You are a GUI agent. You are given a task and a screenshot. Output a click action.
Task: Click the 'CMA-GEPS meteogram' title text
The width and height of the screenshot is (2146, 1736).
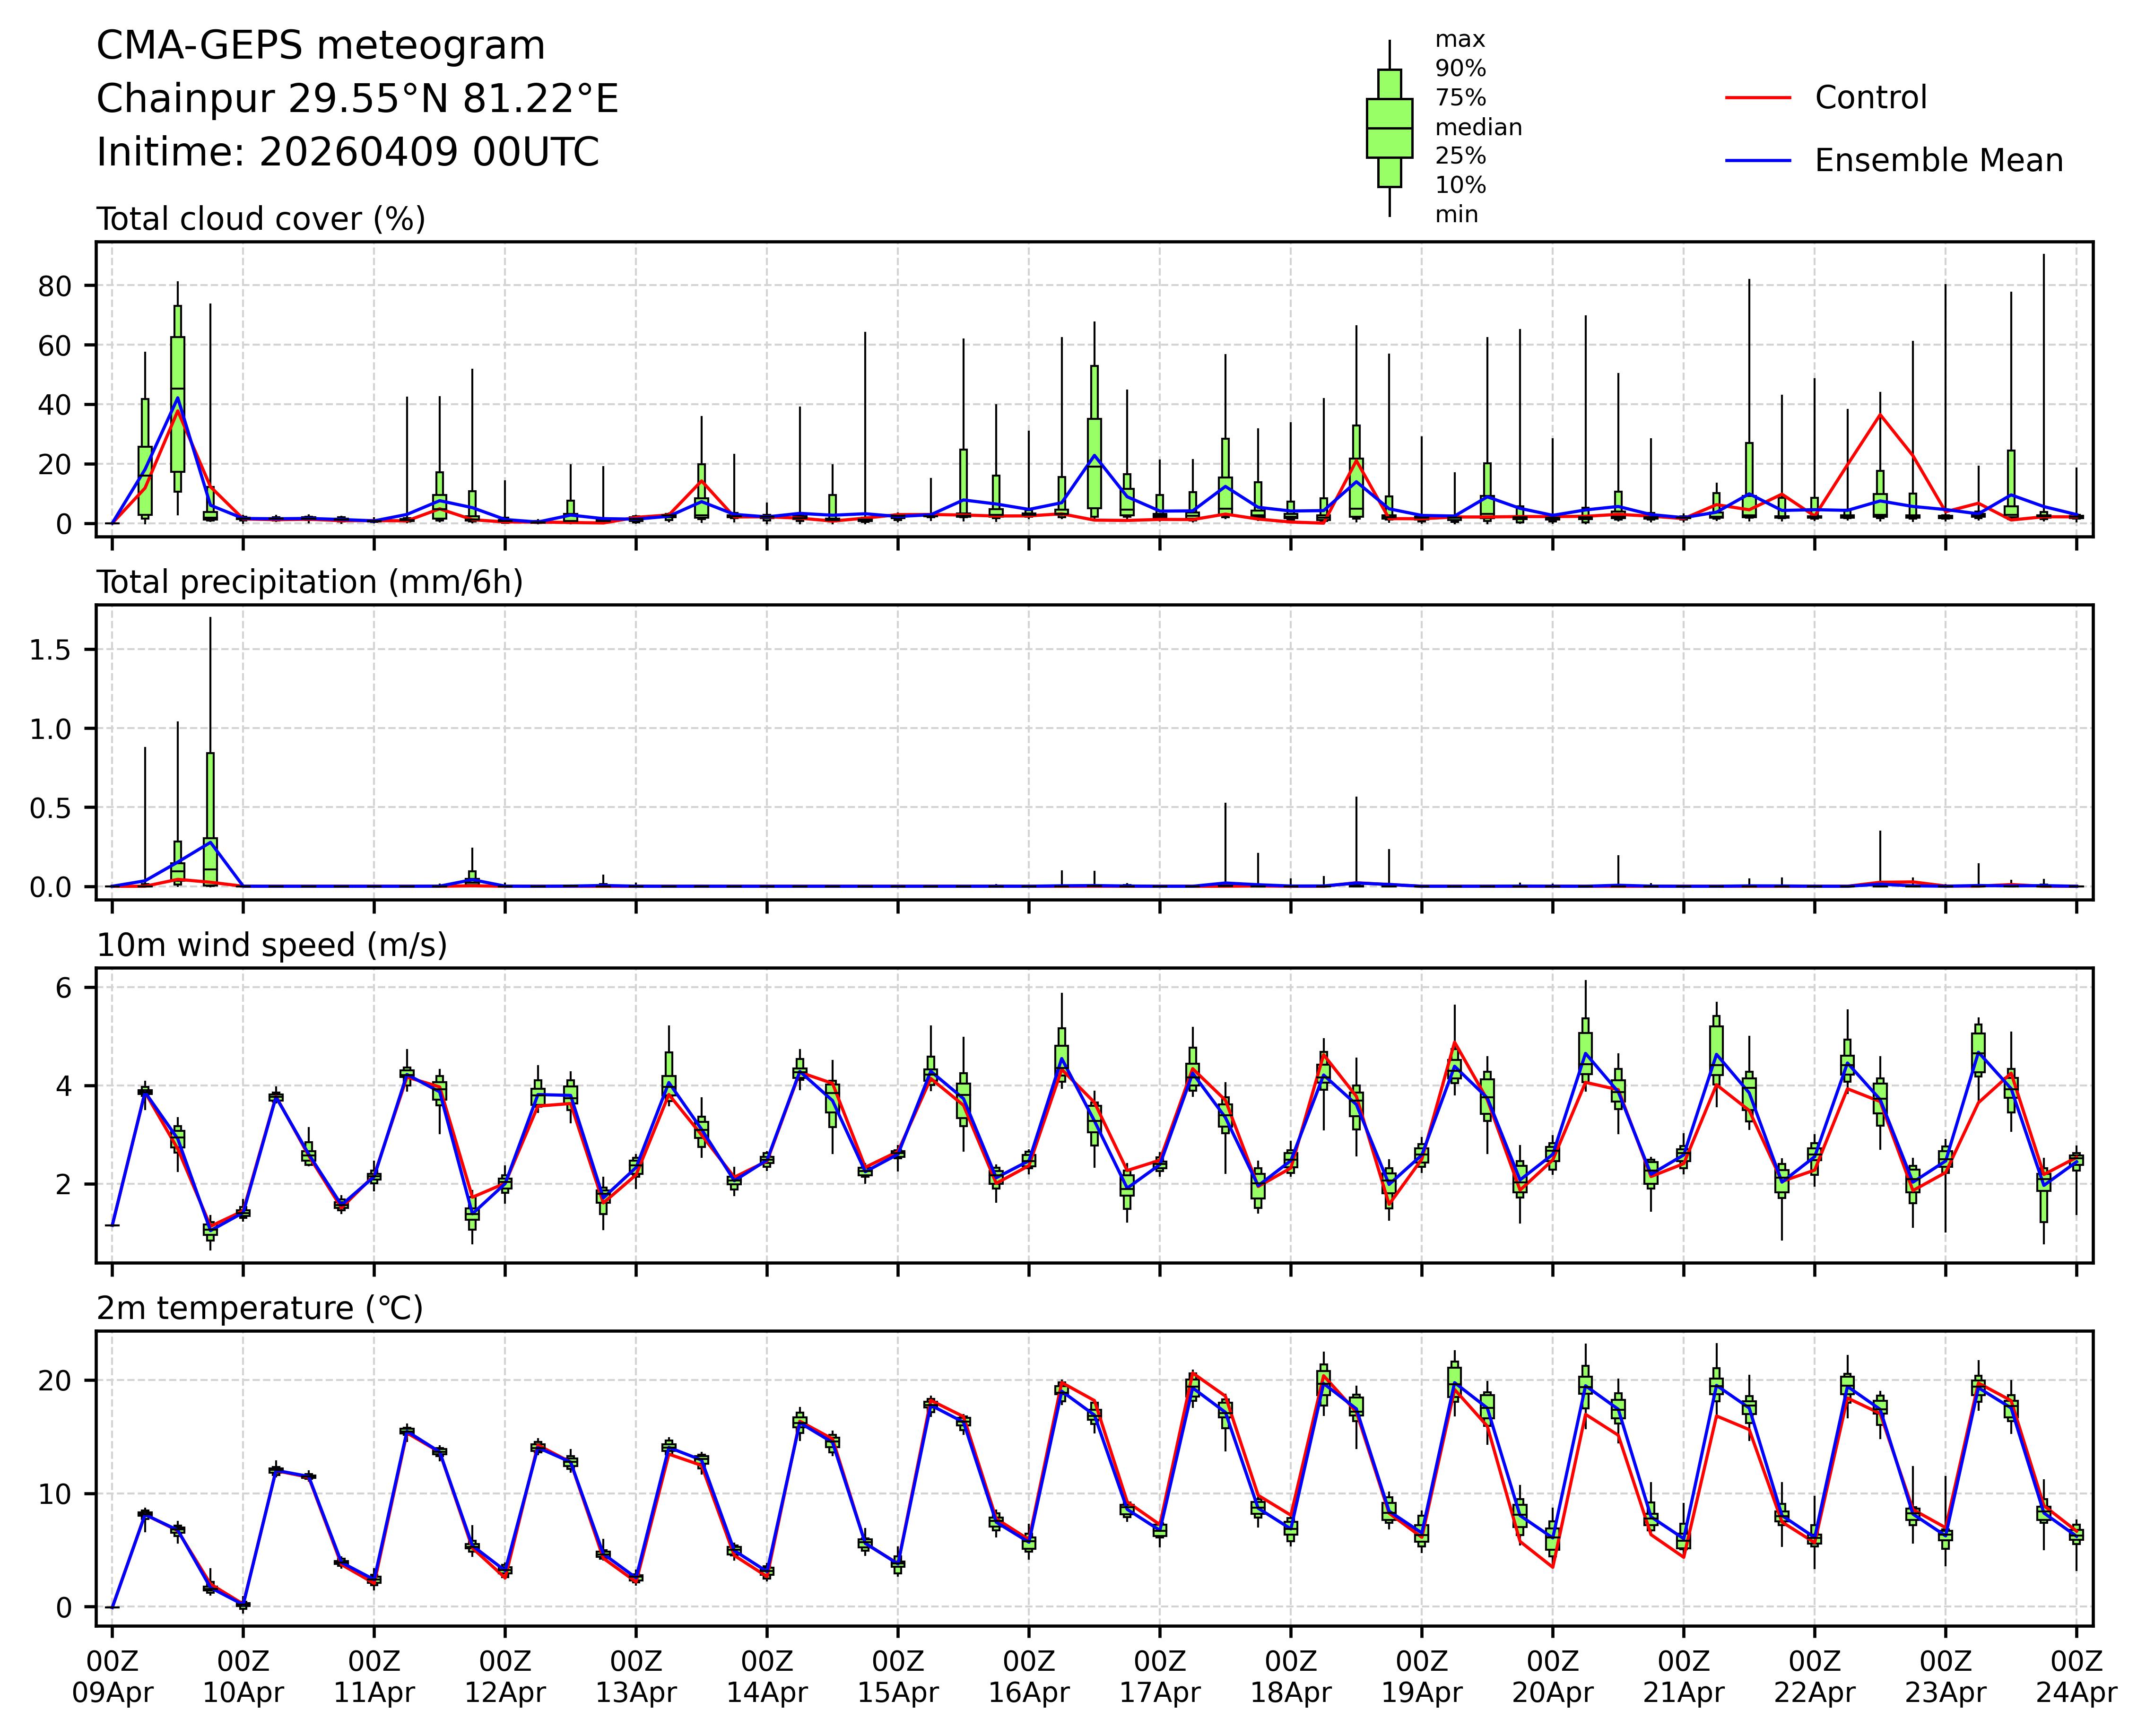pyautogui.click(x=320, y=46)
